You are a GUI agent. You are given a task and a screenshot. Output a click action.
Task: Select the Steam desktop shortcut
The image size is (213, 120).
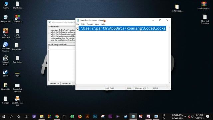pyautogui.click(x=6, y=73)
